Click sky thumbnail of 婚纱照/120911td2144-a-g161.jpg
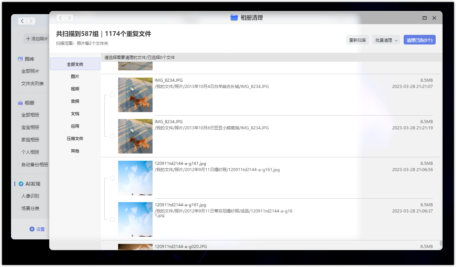This screenshot has width=456, height=267. click(135, 178)
